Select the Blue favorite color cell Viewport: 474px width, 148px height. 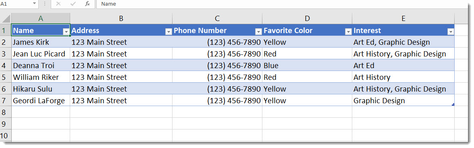pos(307,65)
